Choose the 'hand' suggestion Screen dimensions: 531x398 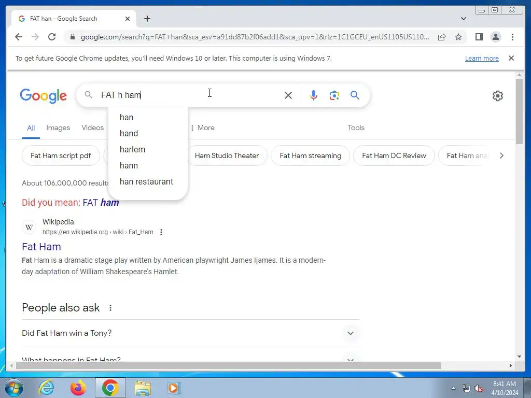(148, 133)
